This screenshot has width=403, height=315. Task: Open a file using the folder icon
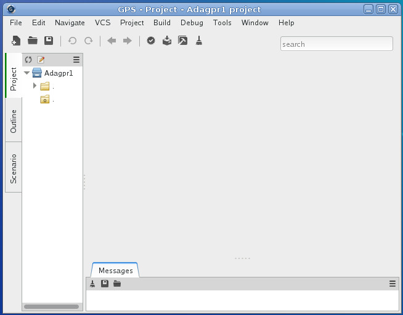click(x=33, y=41)
